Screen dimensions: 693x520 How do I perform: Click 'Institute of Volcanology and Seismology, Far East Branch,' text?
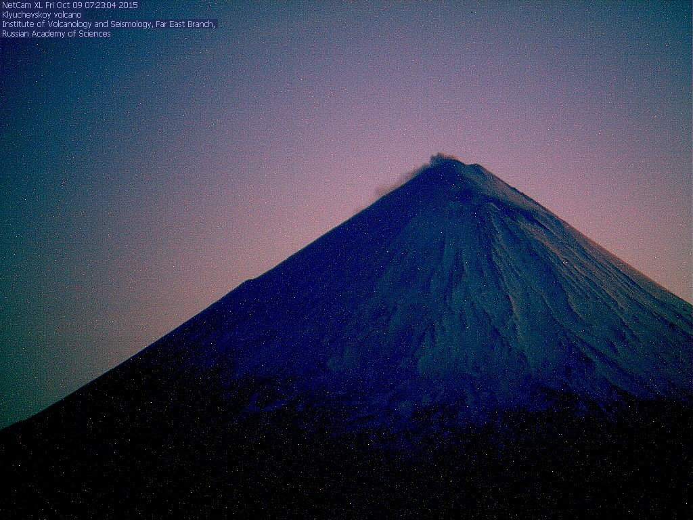108,24
